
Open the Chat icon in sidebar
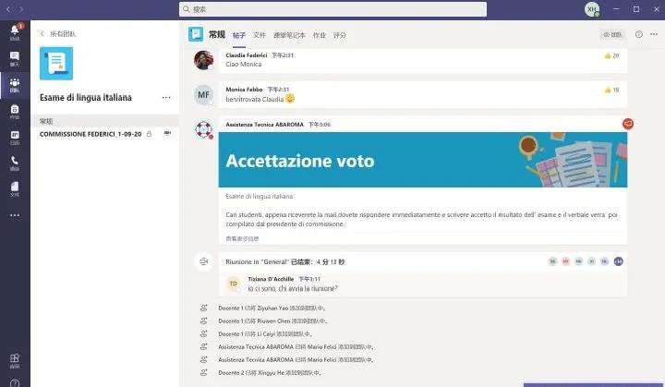tap(15, 58)
